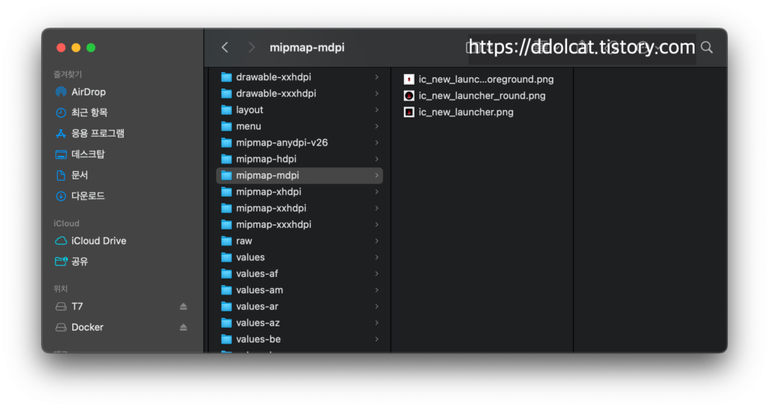Expand the values-af folder chevron

coord(376,274)
